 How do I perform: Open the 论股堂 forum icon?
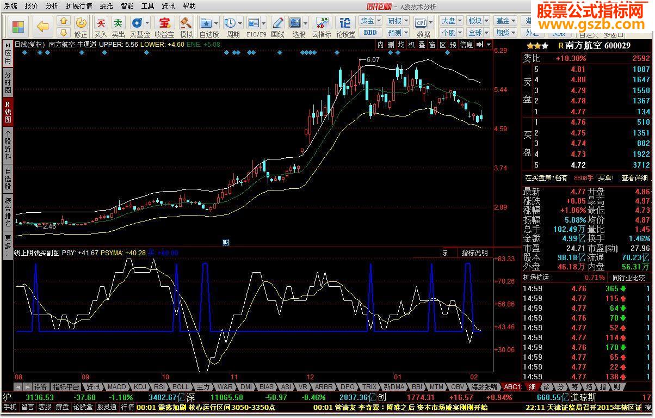345,23
